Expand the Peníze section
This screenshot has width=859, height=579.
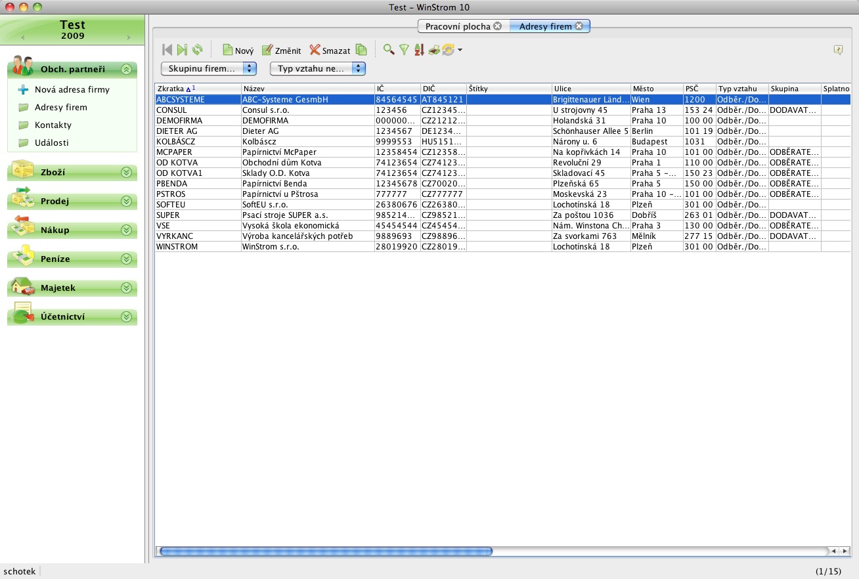126,259
